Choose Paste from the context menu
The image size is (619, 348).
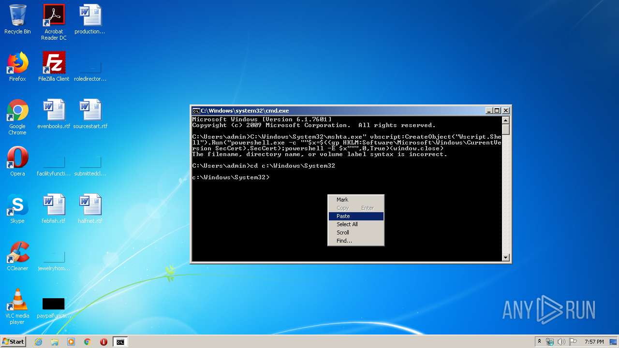click(x=356, y=216)
